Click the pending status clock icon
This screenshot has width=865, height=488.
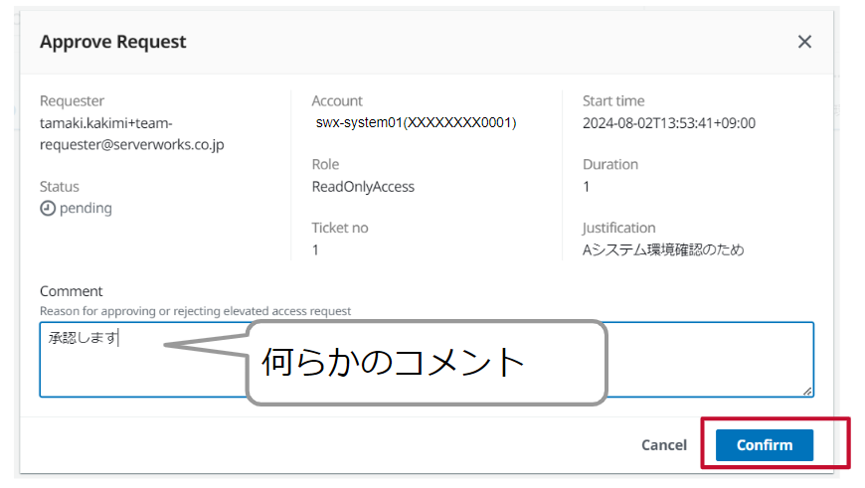48,209
